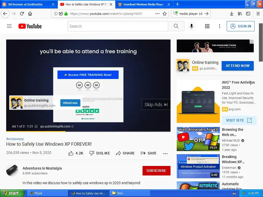
Task: Click the video ad progress bar
Action: [88, 131]
